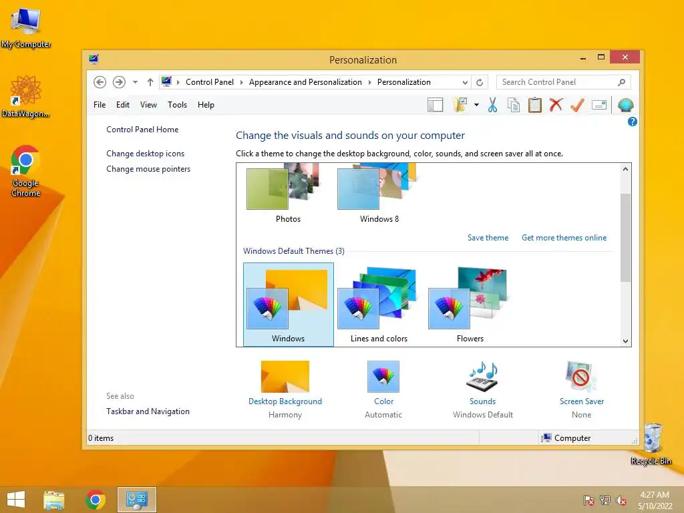Click the Paste clipboard icon
The width and height of the screenshot is (684, 513).
[x=535, y=105]
